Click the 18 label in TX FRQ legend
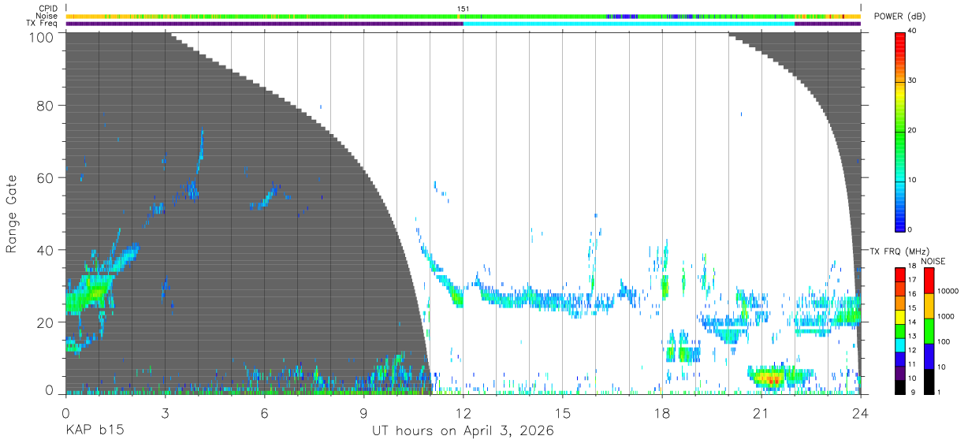Screen dimensions: 968x447 pos(913,267)
